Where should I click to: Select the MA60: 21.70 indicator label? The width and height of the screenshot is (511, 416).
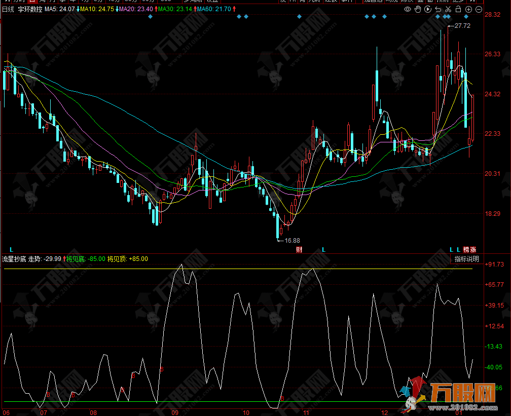[214, 9]
